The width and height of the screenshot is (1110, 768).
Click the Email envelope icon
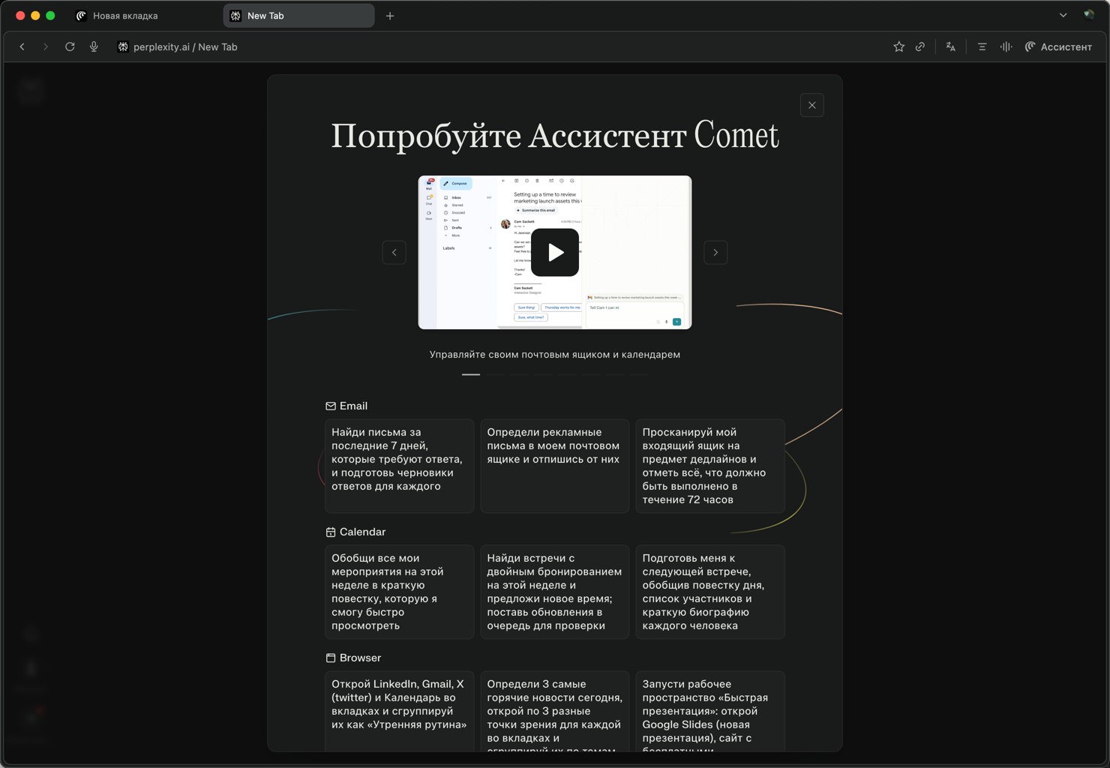(331, 406)
